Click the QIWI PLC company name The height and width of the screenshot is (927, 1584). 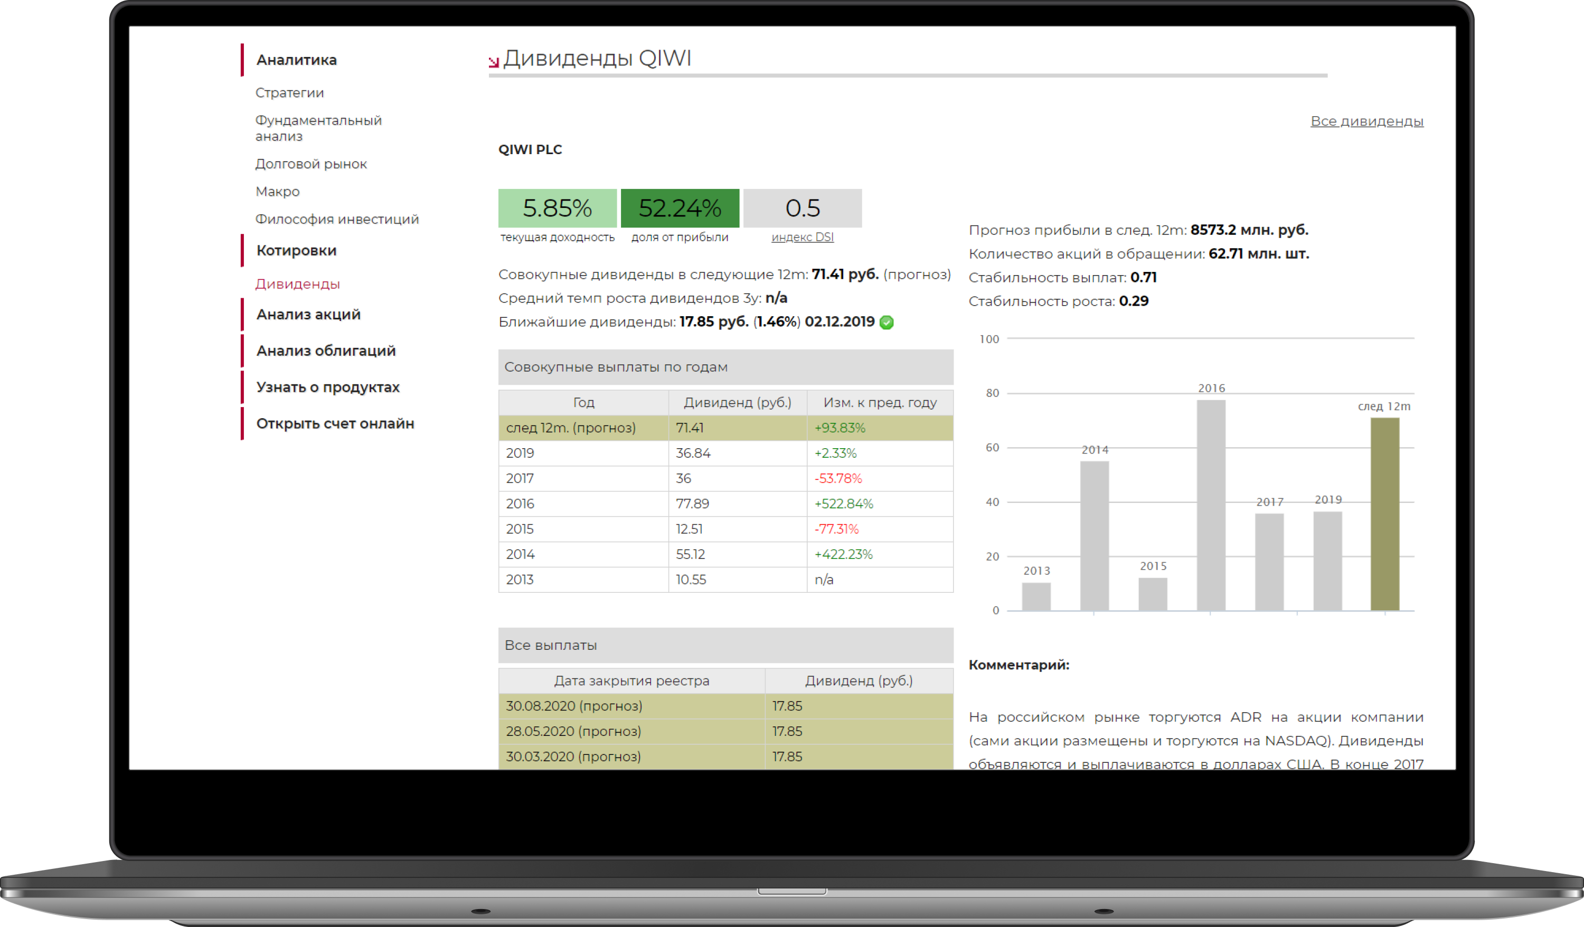(x=530, y=149)
